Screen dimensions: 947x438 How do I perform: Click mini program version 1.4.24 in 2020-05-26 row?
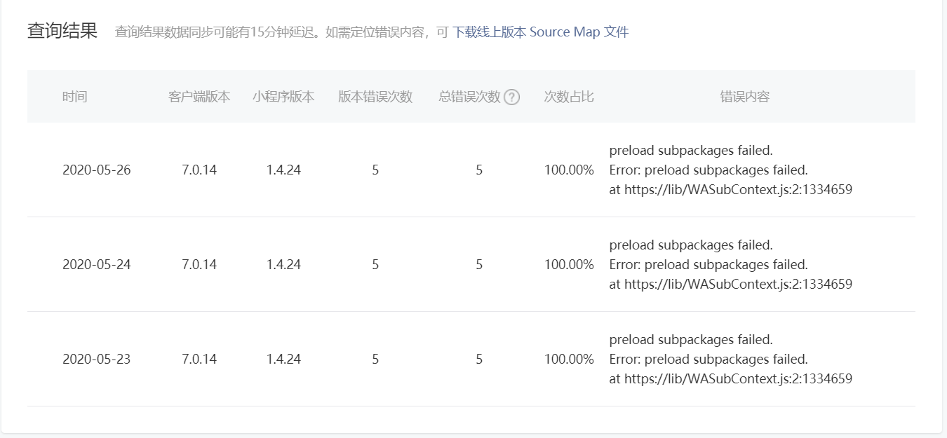(283, 170)
